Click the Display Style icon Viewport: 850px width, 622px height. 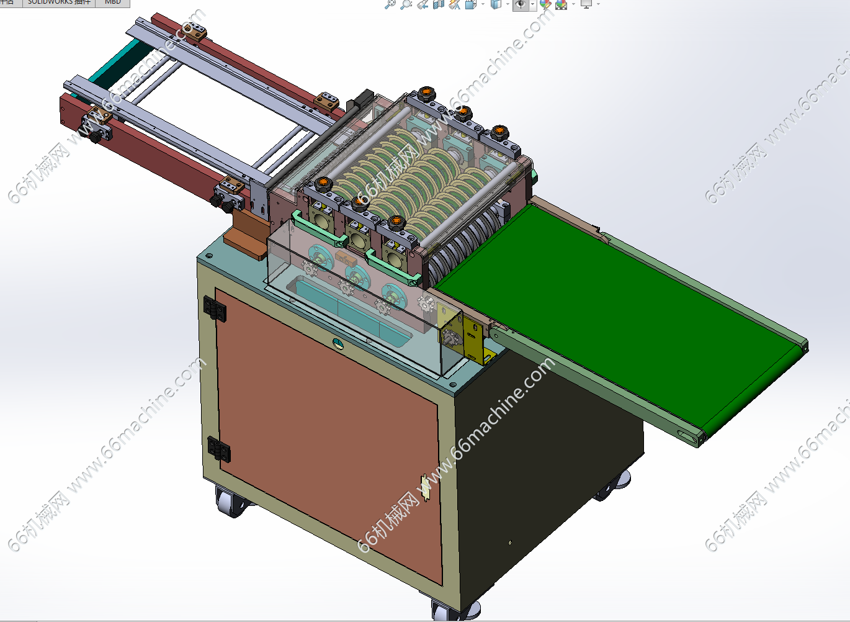tap(495, 4)
